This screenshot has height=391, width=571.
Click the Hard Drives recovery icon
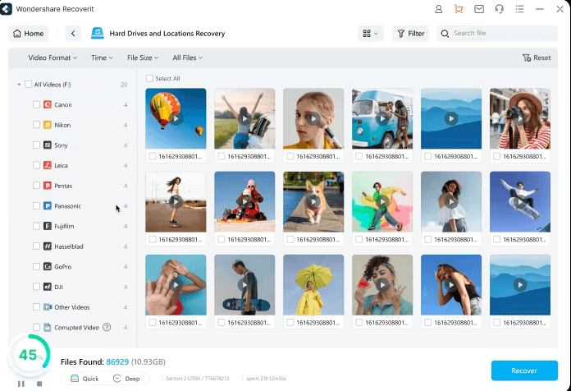tap(98, 33)
